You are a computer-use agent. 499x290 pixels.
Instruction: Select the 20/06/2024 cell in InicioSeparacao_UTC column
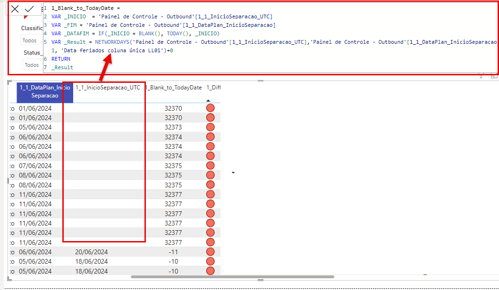tap(92, 252)
